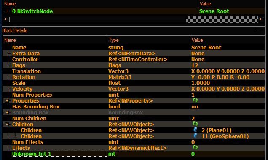268x160 pixels.
Task: Select the Extra Data row
Action: pos(134,54)
